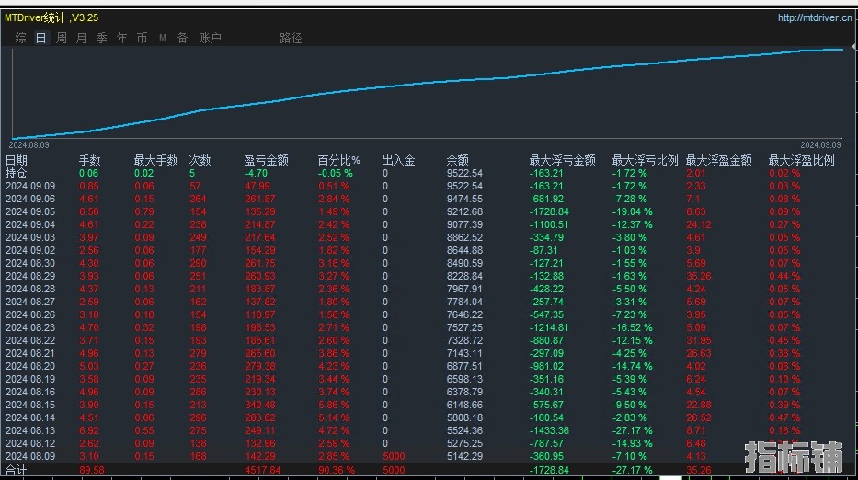Viewport: 858px width, 480px height.
Task: Select the 日 daily statistics tab
Action: 40,38
